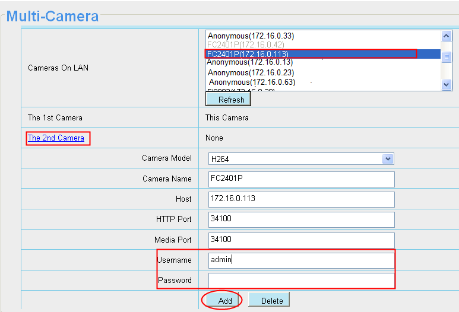Click the Refresh button
Screen dimensions: 459x312
pos(229,99)
